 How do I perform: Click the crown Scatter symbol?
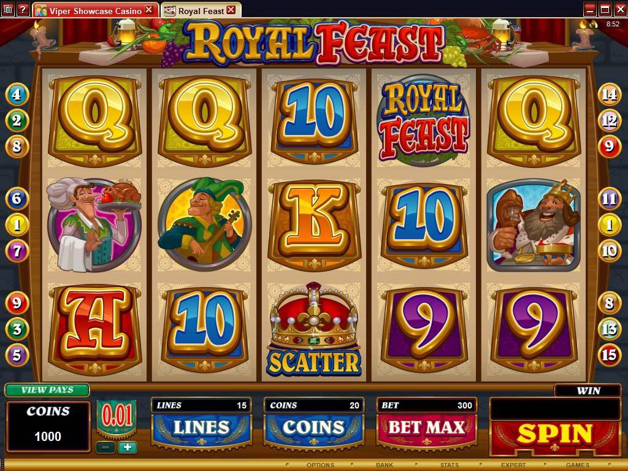pos(314,329)
